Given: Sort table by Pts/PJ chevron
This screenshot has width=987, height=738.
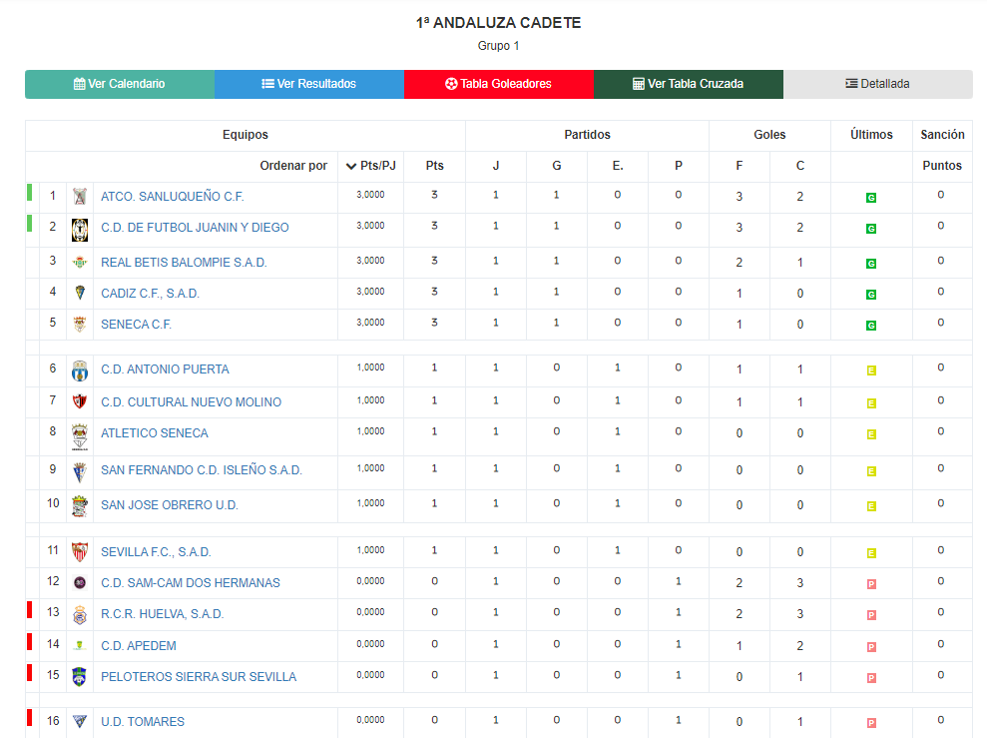Looking at the screenshot, I should click(351, 166).
